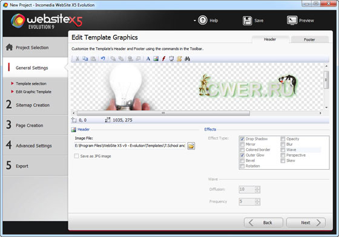Click the WebSite X5 logo
This screenshot has width=339, height=237.
47,21
